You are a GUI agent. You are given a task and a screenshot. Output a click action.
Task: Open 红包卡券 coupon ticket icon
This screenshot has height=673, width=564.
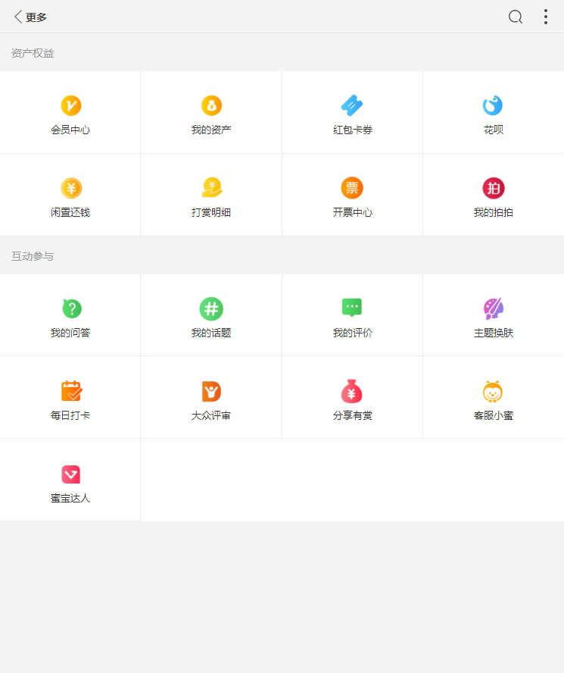pyautogui.click(x=352, y=105)
